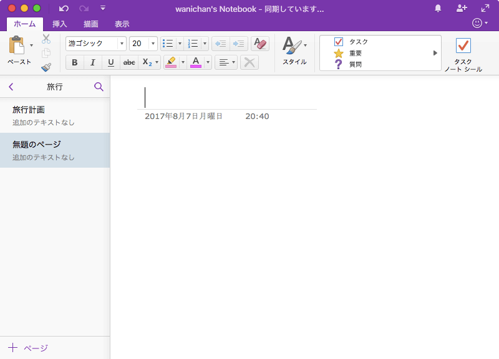The width and height of the screenshot is (499, 359).
Task: Increase the indent level
Action: point(239,44)
